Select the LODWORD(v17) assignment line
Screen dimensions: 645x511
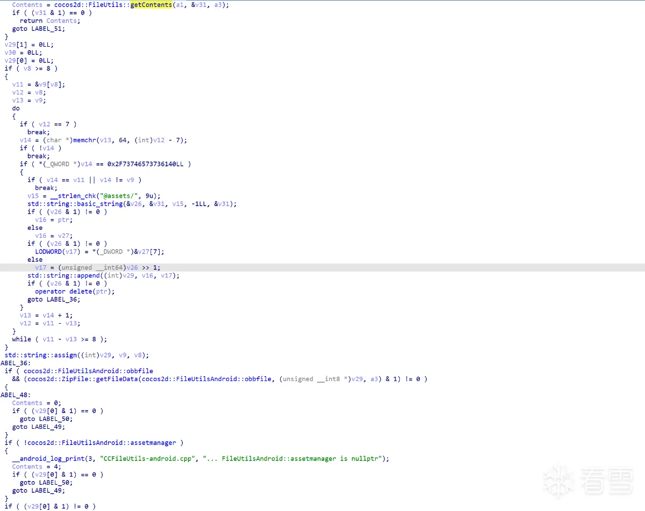click(100, 252)
